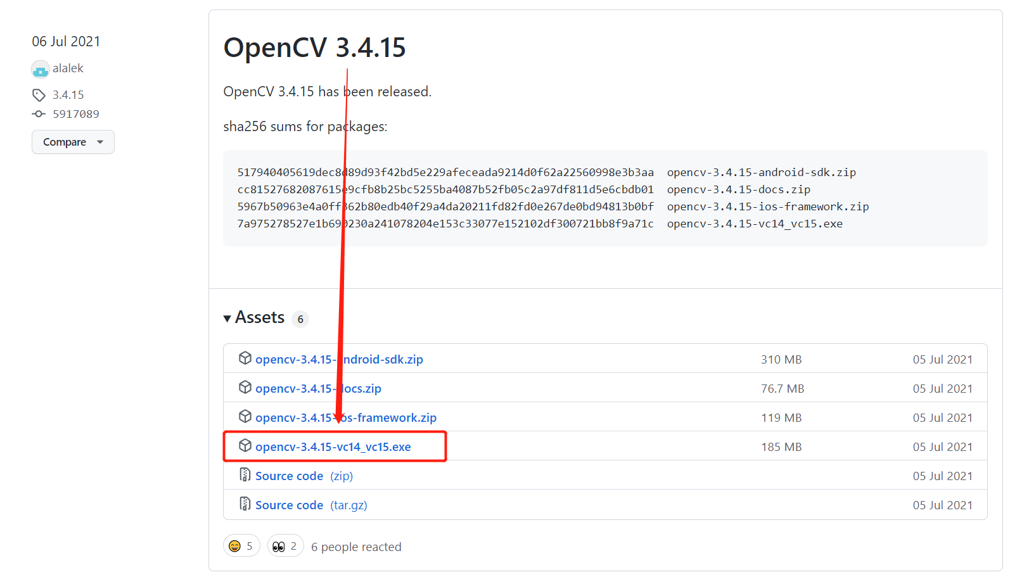Download opencv-3.4.15-docs.zip
This screenshot has height=577, width=1029.
[x=318, y=388]
